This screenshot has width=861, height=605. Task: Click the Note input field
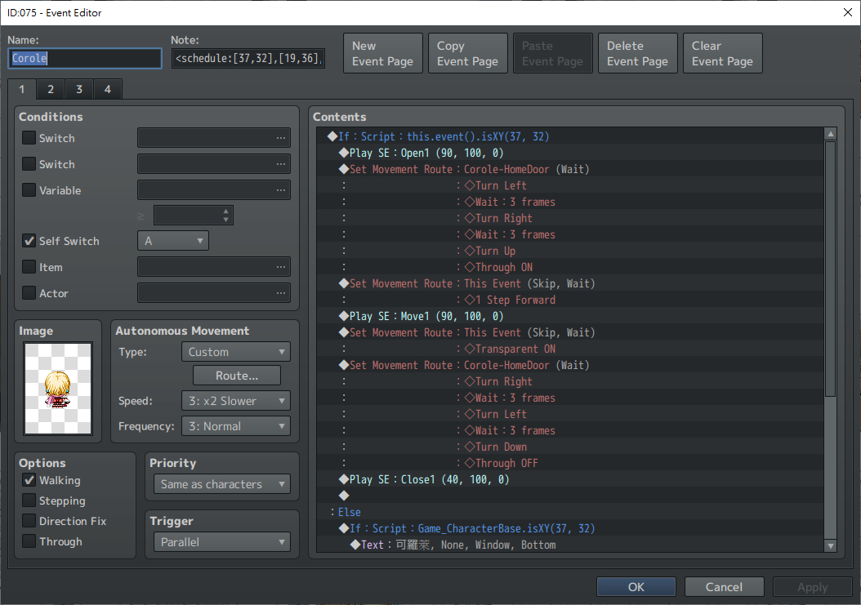[248, 58]
